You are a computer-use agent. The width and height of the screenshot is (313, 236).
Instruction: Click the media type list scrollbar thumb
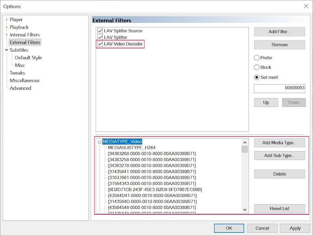click(245, 149)
